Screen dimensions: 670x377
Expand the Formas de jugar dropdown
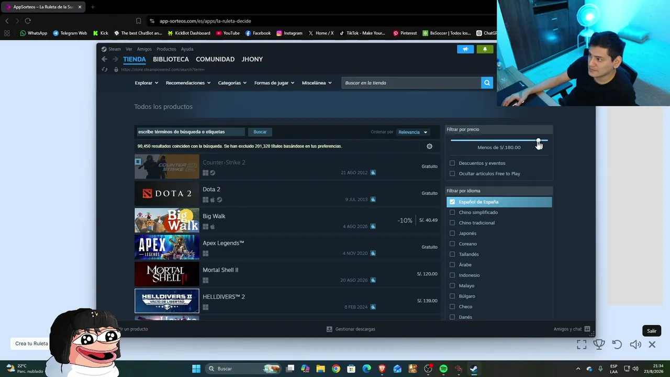click(x=274, y=83)
